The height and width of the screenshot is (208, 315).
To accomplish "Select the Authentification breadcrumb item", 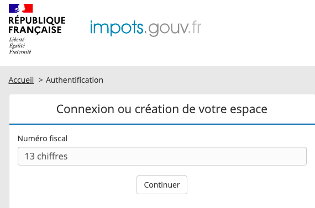I will [75, 80].
